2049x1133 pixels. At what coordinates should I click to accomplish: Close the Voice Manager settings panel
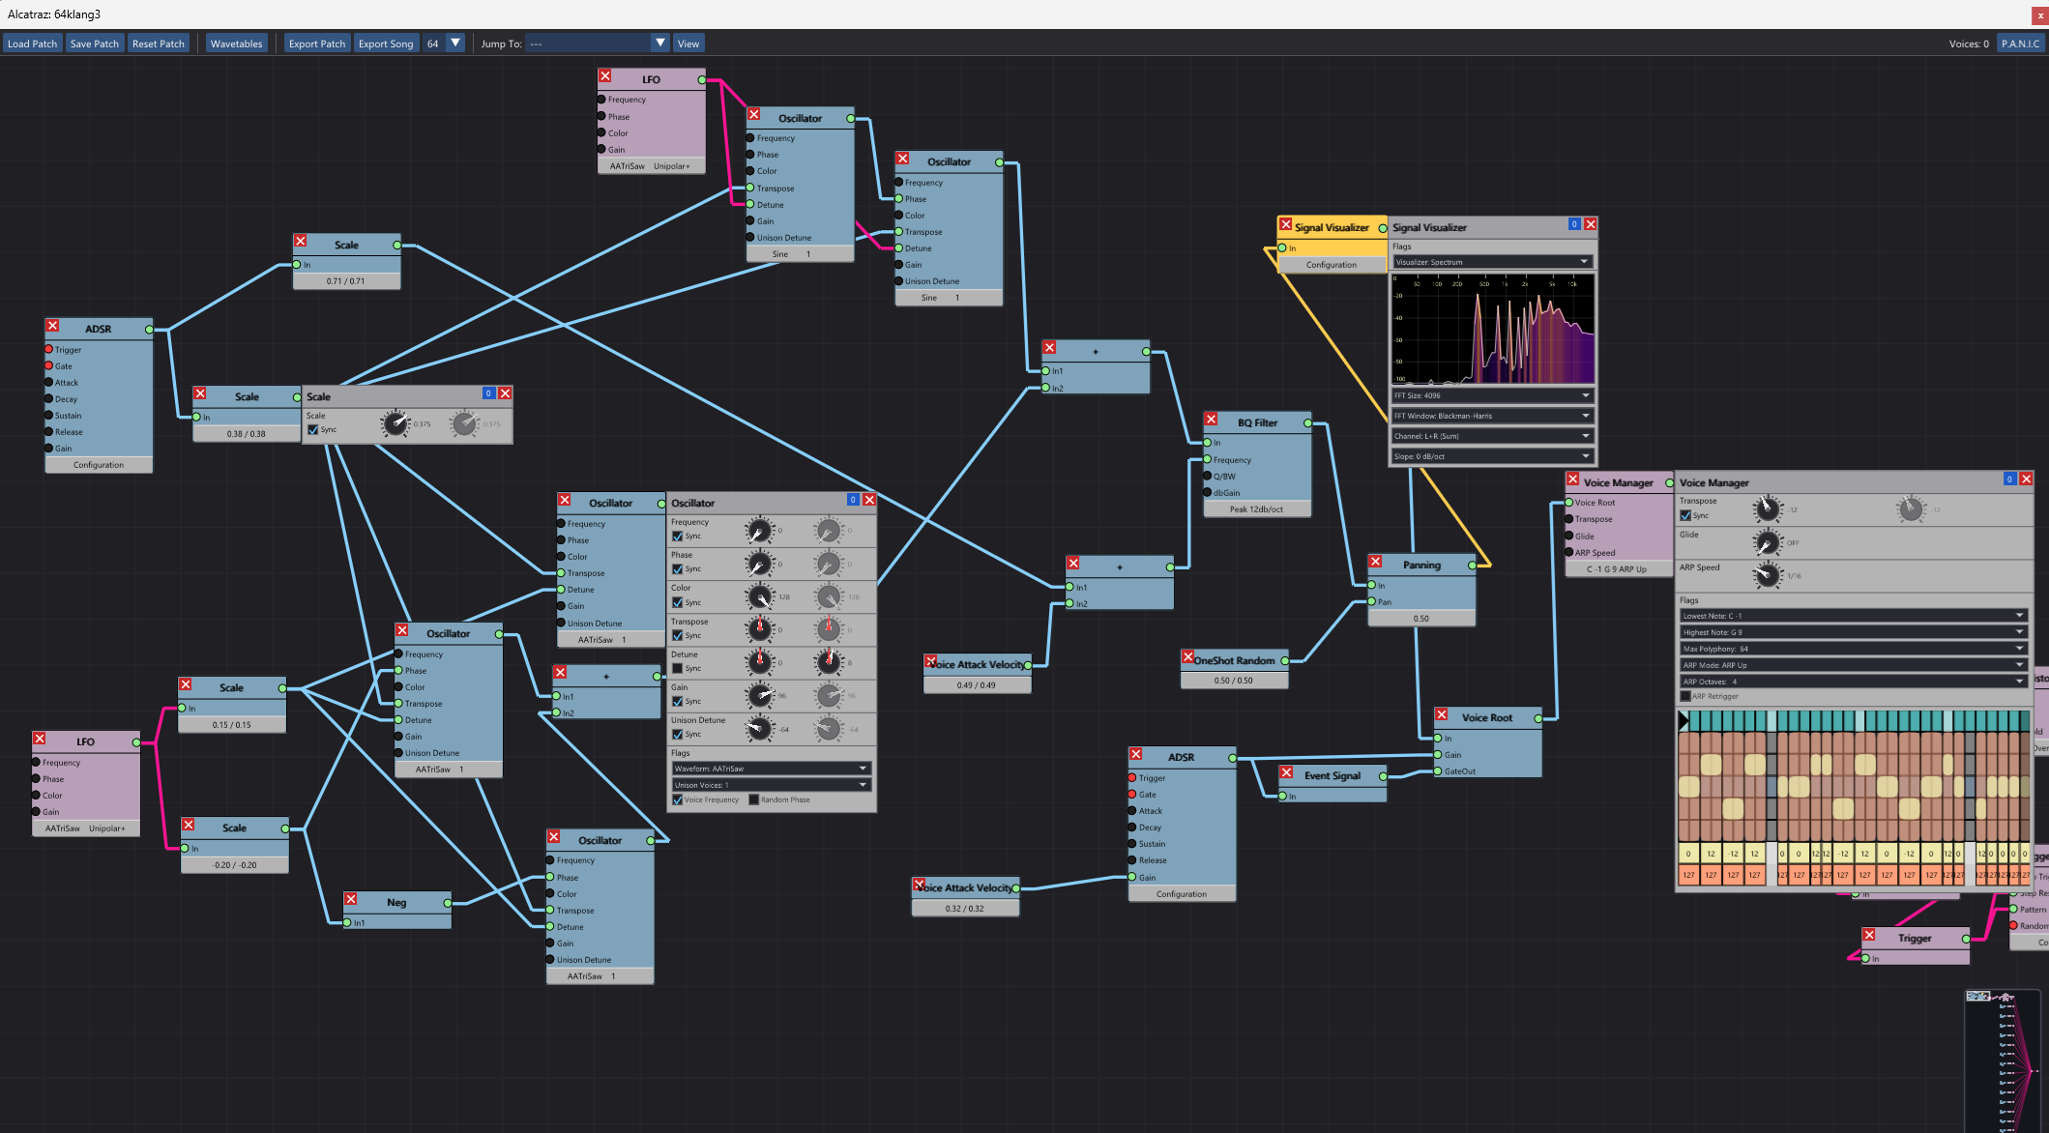2026,479
